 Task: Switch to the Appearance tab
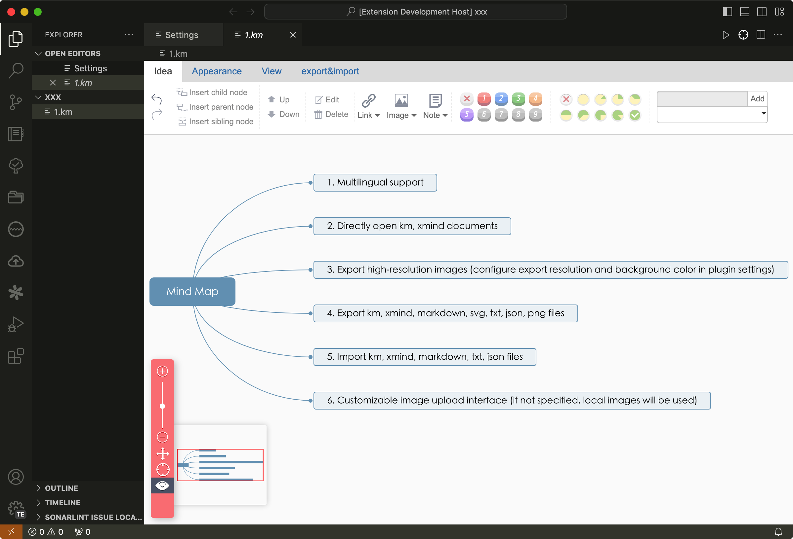(x=216, y=71)
